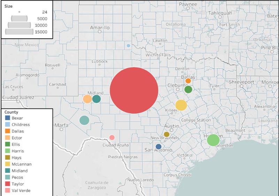Viewport: 279px width, 196px height.
Task: Click the Harris color swatch in legend
Action: (7, 151)
